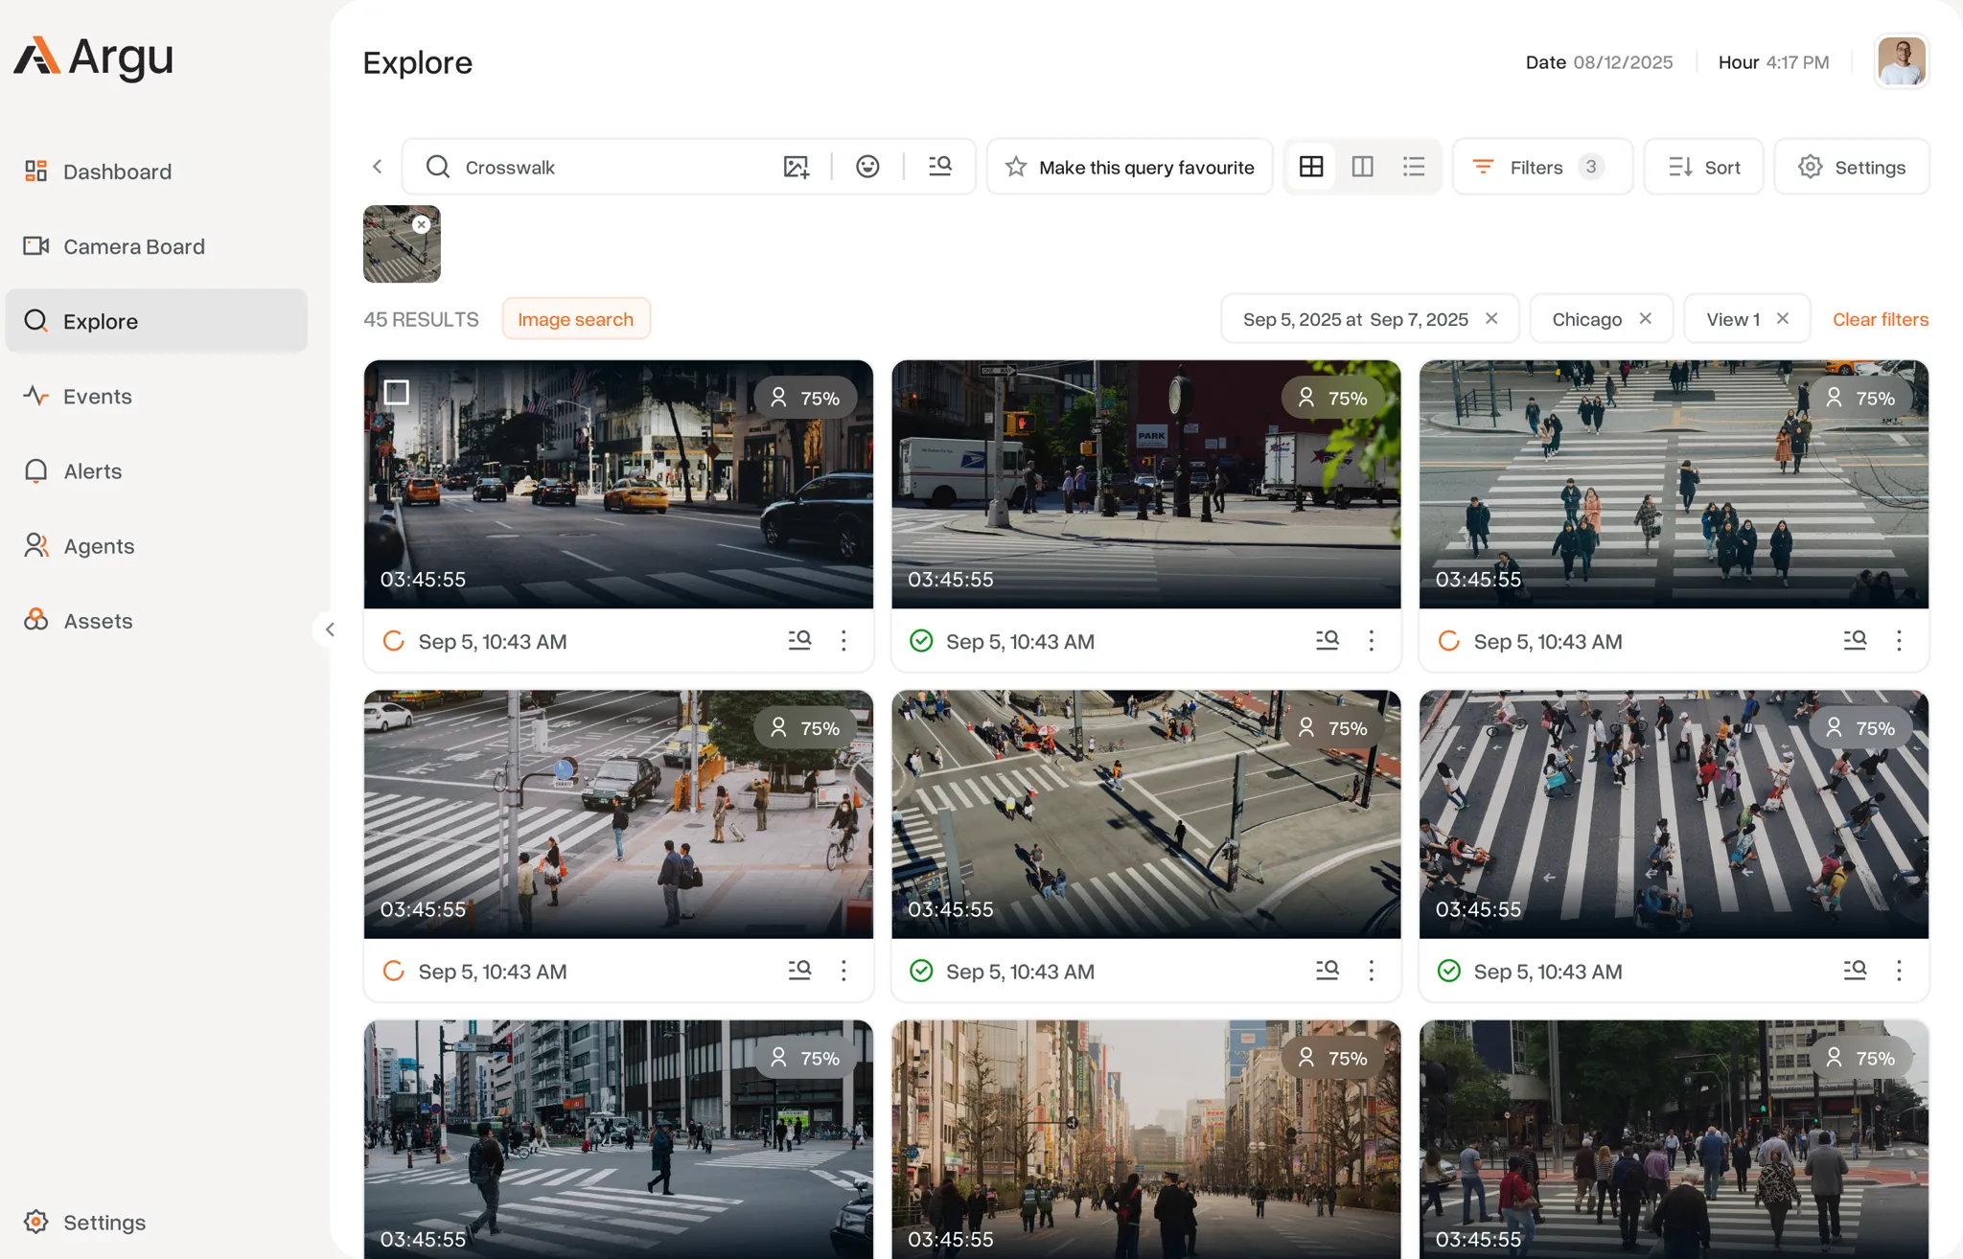Find similar for the overhead zebra crossing result
This screenshot has width=1963, height=1259.
point(1855,640)
